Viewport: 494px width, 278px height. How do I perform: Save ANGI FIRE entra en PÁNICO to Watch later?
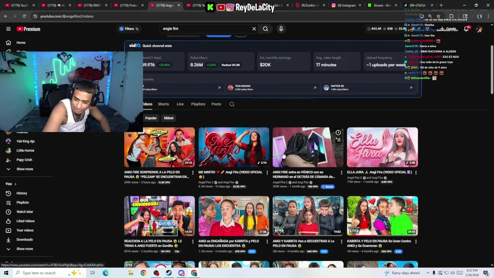pos(338,132)
